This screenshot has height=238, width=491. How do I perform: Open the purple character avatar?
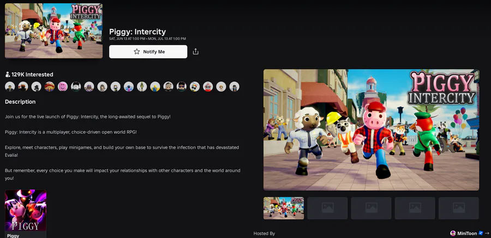[89, 86]
